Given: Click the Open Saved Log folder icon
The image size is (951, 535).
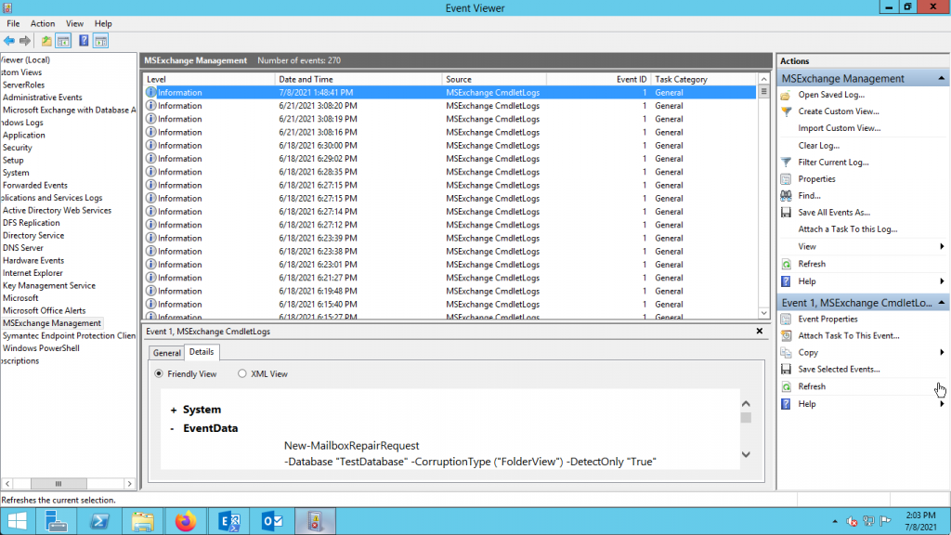Looking at the screenshot, I should point(786,95).
